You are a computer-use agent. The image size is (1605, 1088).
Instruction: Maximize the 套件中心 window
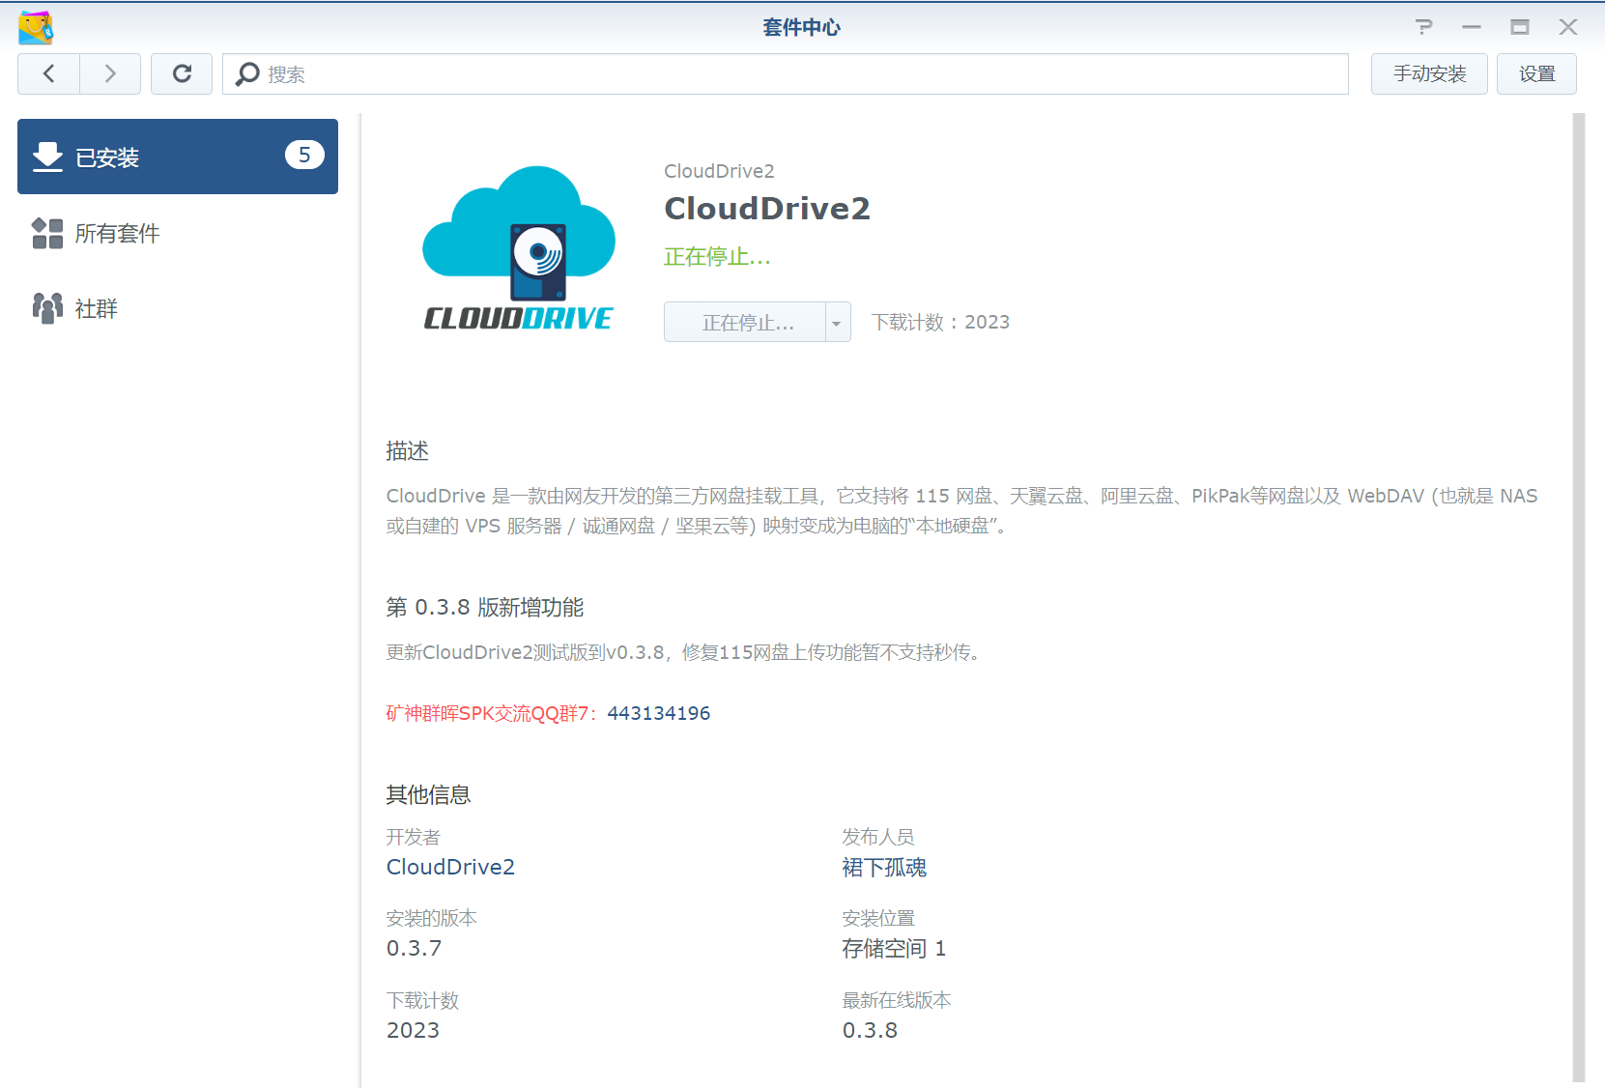pyautogui.click(x=1520, y=27)
